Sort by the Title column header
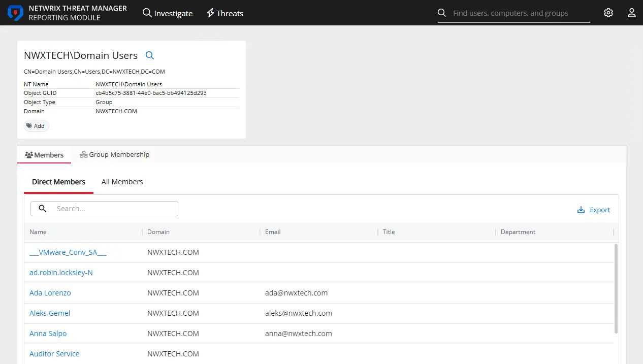 click(x=389, y=232)
